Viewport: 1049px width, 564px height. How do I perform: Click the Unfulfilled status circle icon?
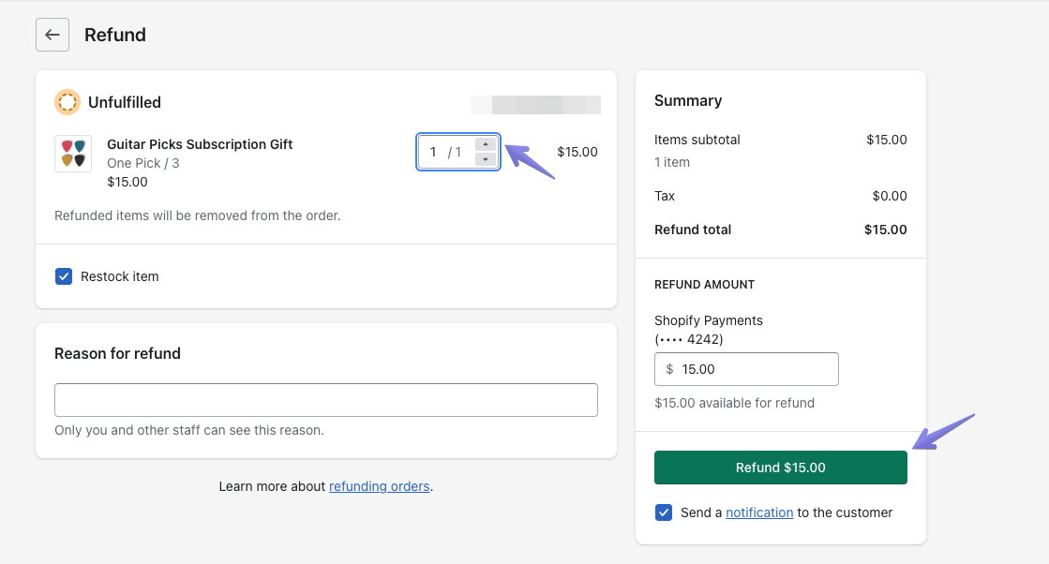click(x=67, y=102)
